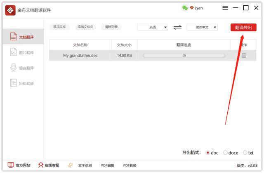264x173 pixels.
Task: Select doc export format
Action: tap(207, 153)
